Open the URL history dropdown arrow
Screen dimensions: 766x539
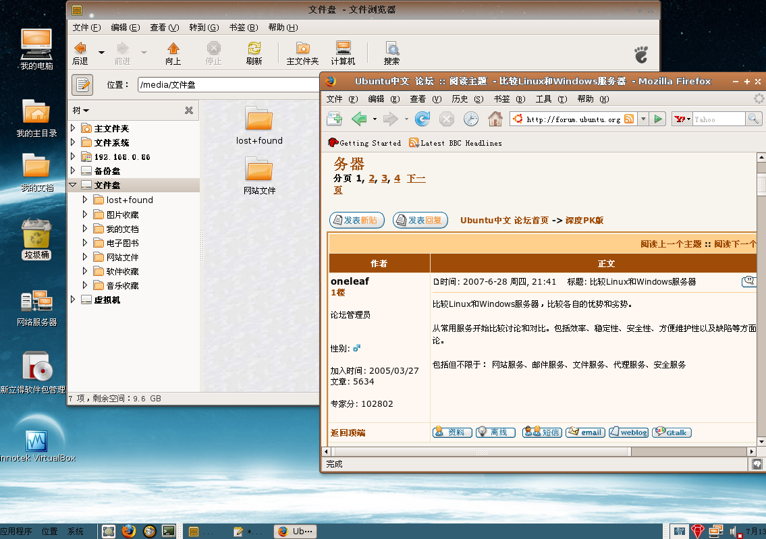pos(643,119)
